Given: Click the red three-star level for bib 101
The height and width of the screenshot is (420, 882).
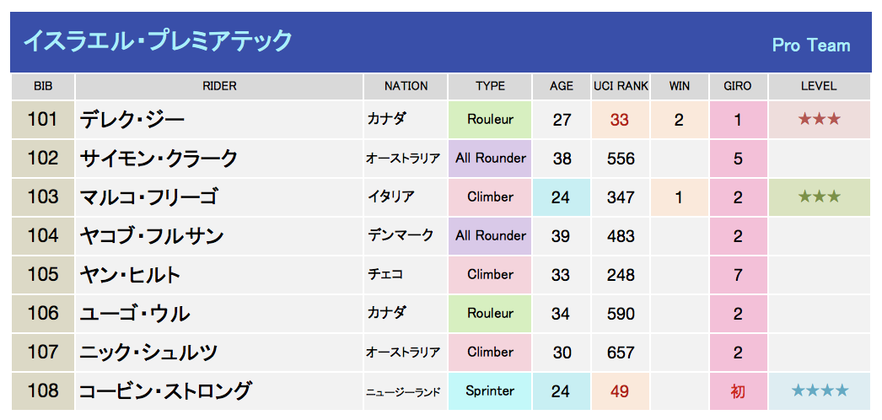Looking at the screenshot, I should (819, 120).
